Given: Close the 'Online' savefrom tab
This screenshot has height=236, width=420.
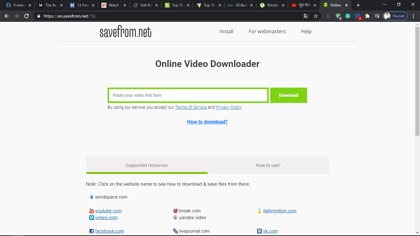Looking at the screenshot, I should (x=347, y=5).
